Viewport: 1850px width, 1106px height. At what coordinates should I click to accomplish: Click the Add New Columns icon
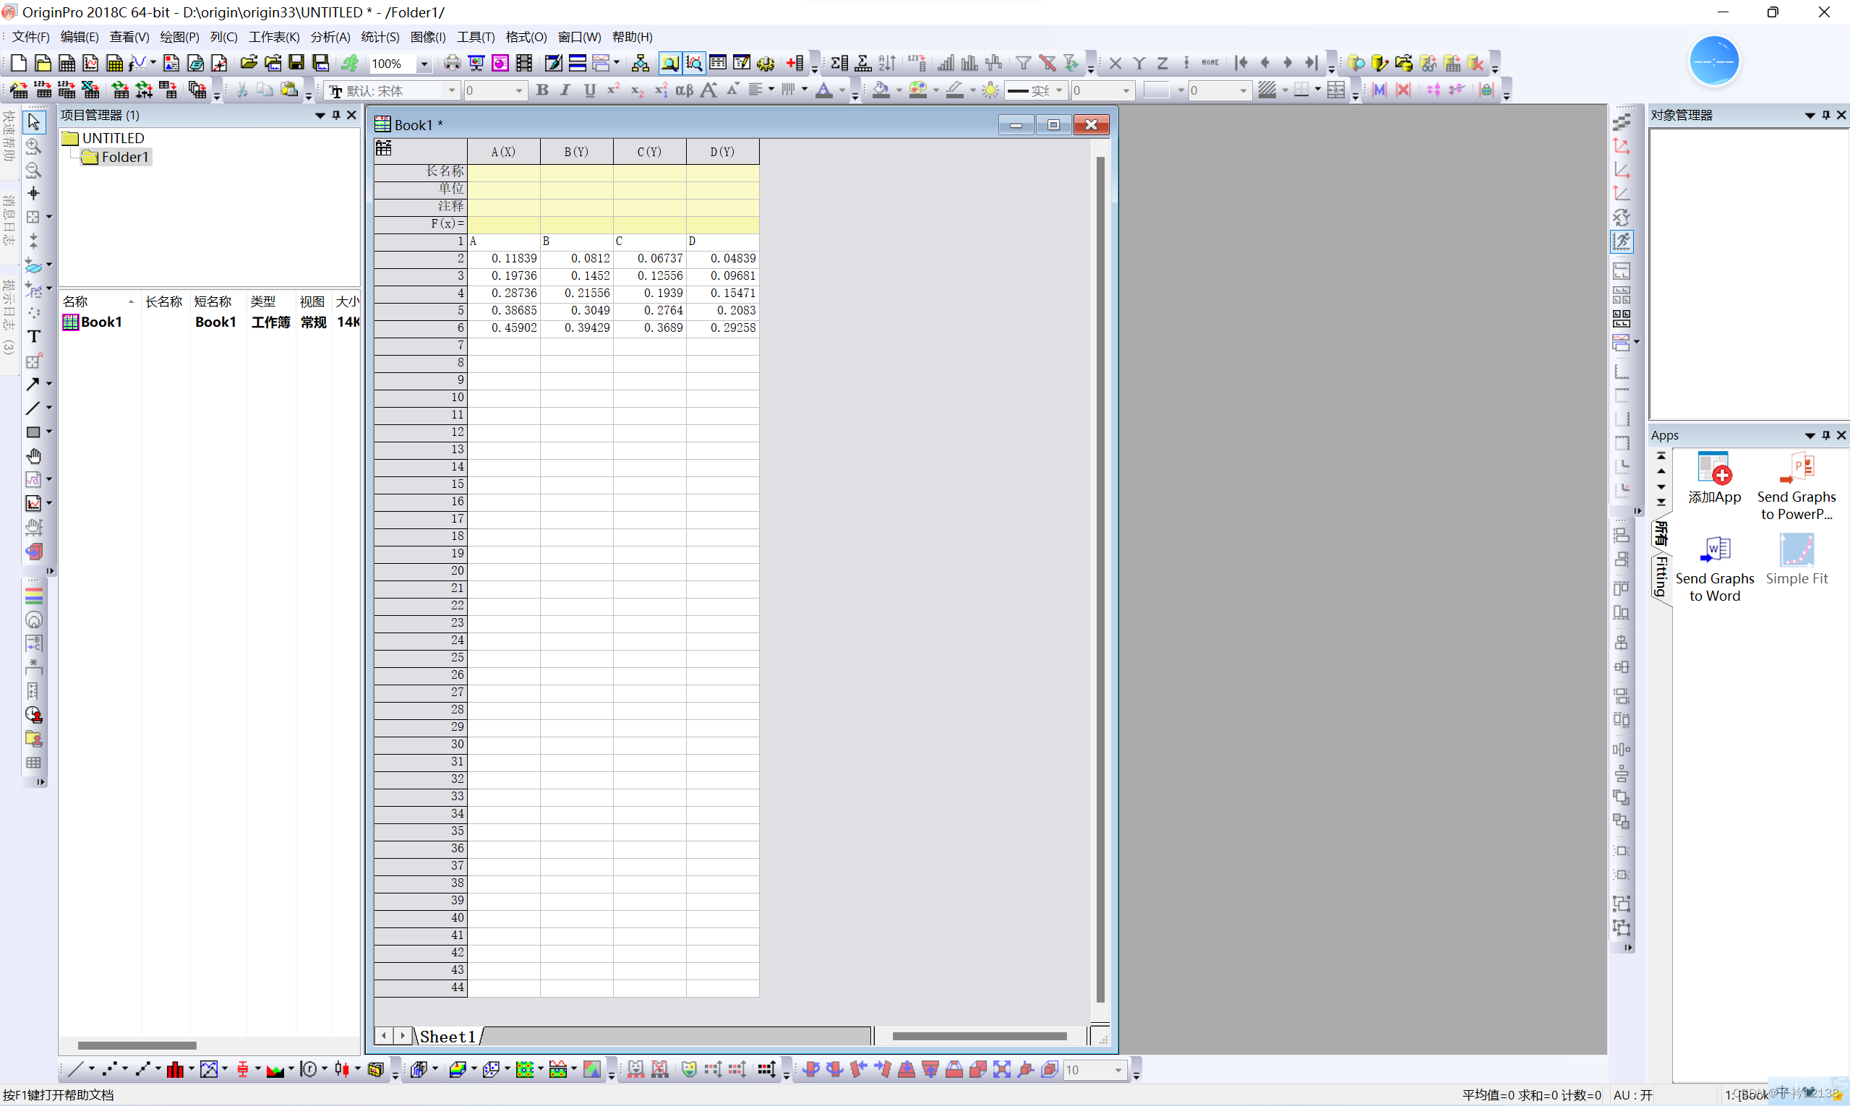click(795, 64)
